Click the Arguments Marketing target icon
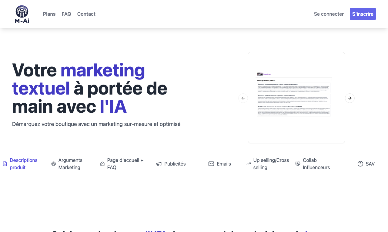Screen dimensions: 388x232 54,164
